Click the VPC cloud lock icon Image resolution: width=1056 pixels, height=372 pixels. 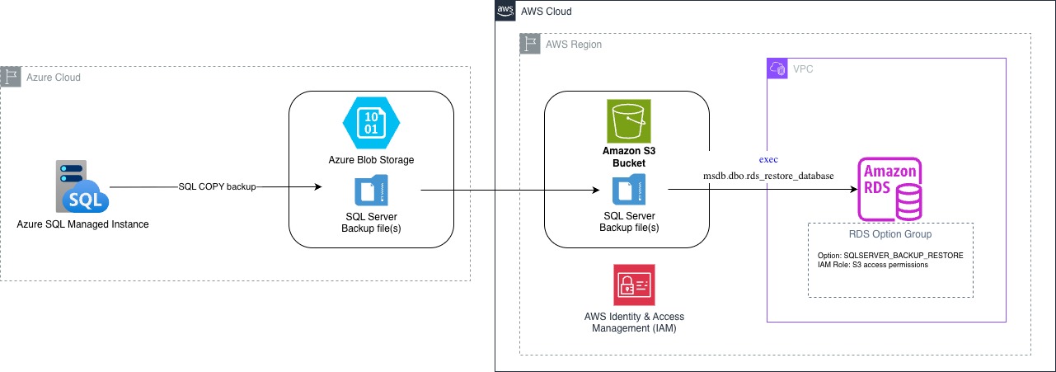click(777, 68)
